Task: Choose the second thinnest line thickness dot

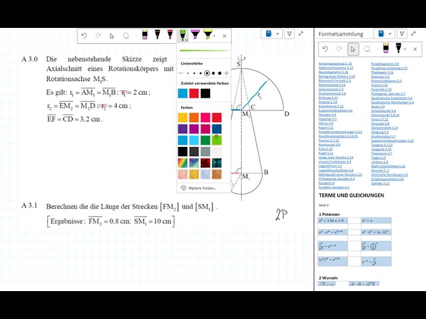Action: (x=194, y=73)
